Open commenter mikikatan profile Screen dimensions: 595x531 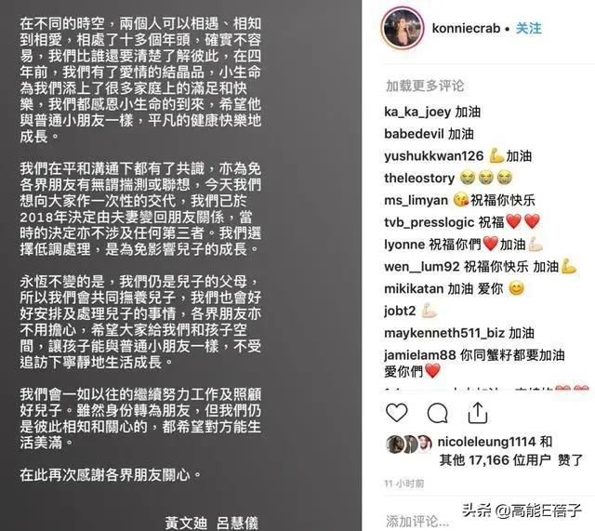pyautogui.click(x=414, y=289)
